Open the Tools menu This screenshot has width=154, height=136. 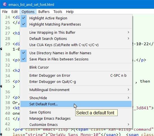pyautogui.click(x=58, y=12)
